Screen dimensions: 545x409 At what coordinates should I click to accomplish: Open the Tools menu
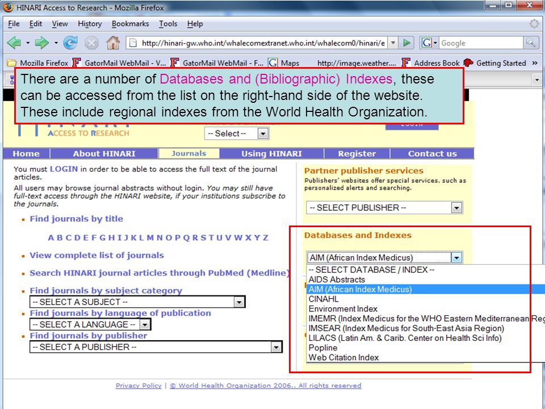(168, 24)
